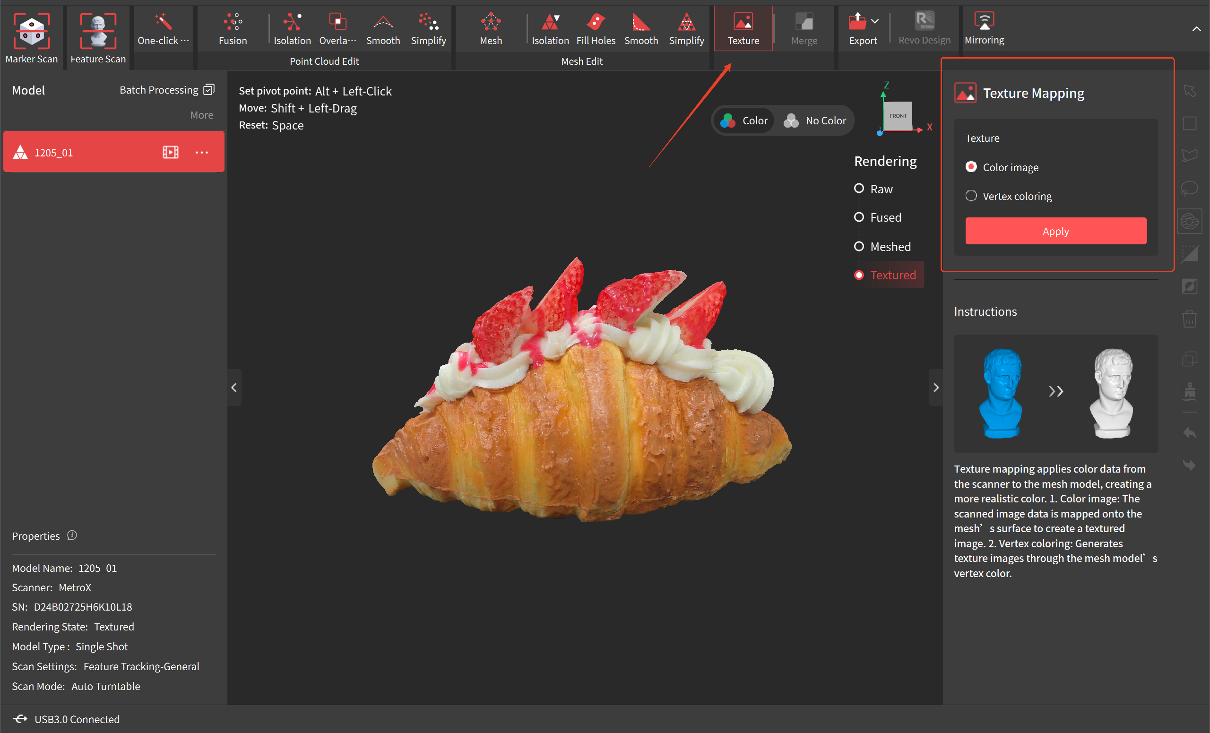
Task: Select the Raw rendering option
Action: pyautogui.click(x=859, y=189)
